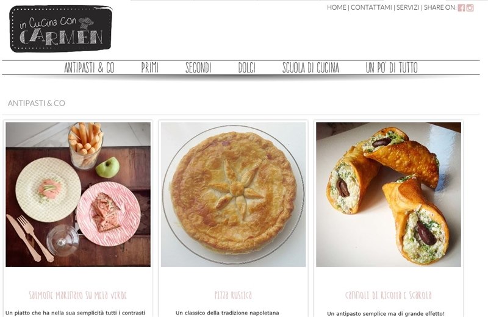Click the Facebook share icon
The height and width of the screenshot is (317, 488).
tap(461, 8)
